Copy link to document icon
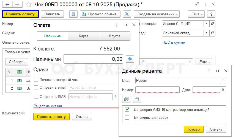233x138 pixels. click(x=197, y=4)
